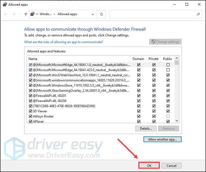
Task: Sort list by the Name column
Action: pyautogui.click(x=79, y=59)
